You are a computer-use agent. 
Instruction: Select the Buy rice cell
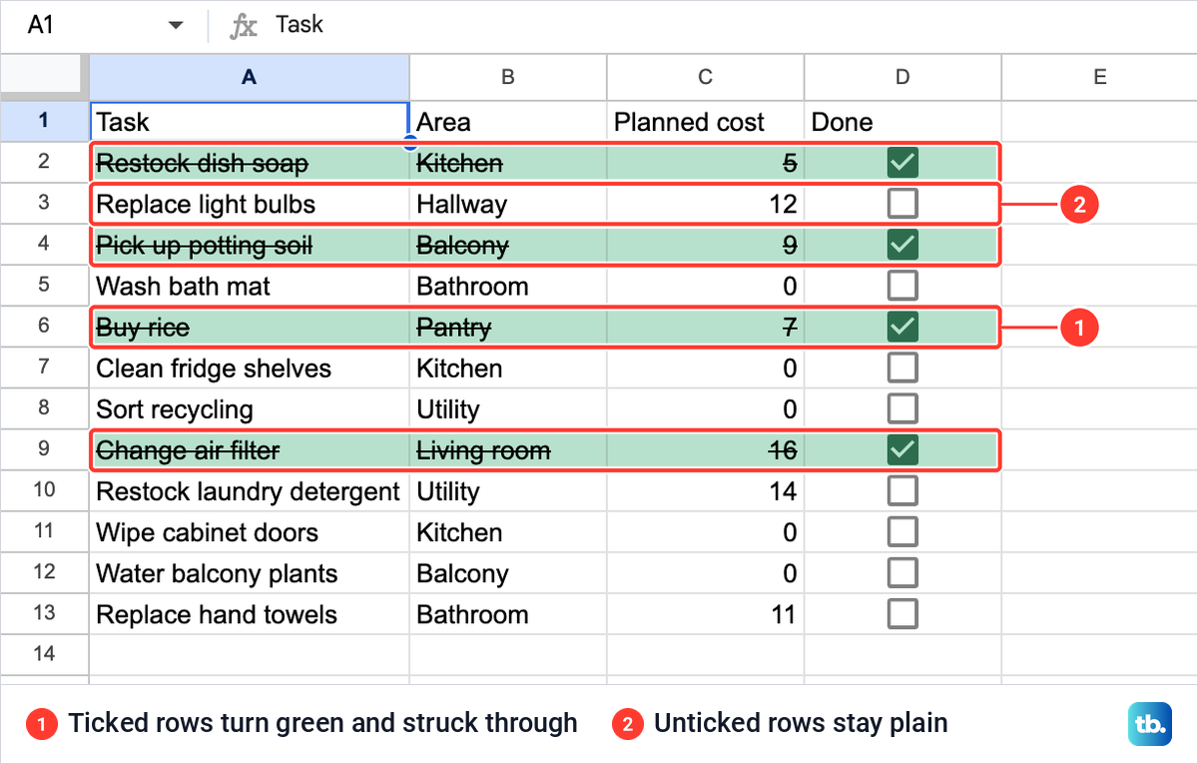point(250,327)
